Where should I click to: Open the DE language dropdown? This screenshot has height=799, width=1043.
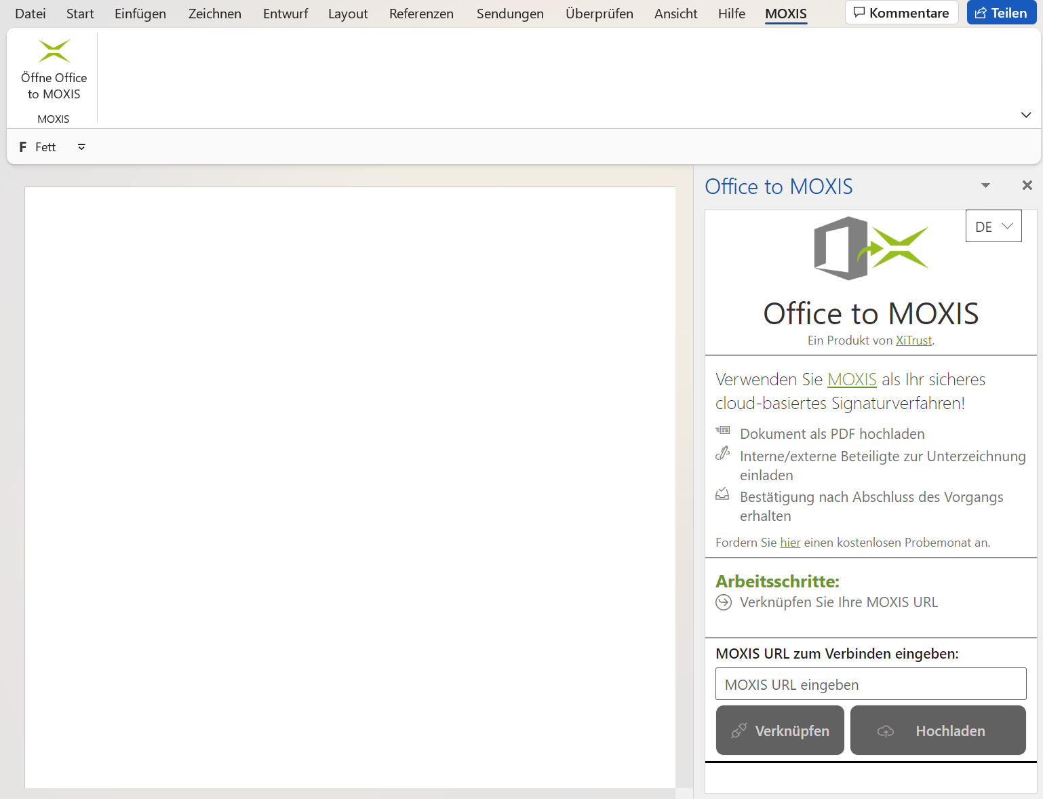click(993, 226)
